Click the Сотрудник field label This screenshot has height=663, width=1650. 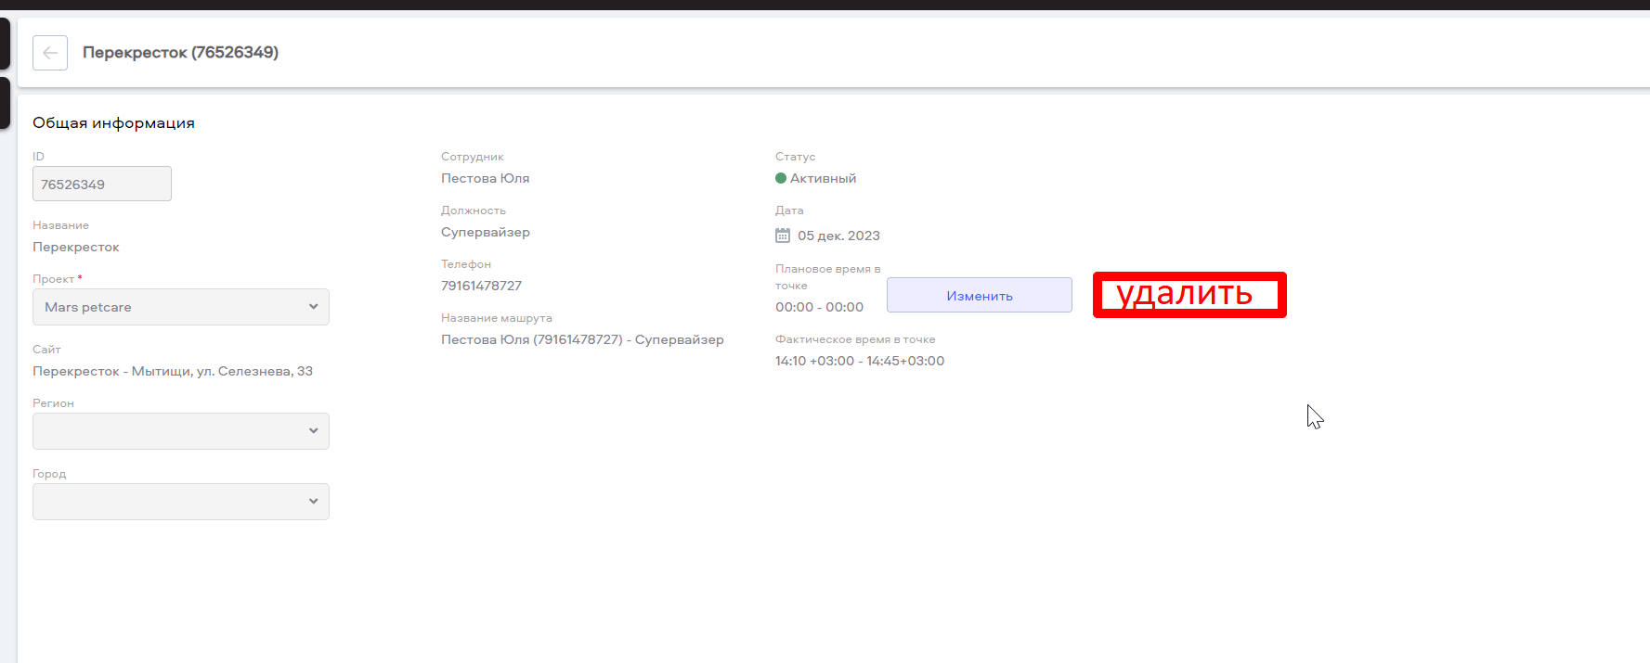click(473, 157)
